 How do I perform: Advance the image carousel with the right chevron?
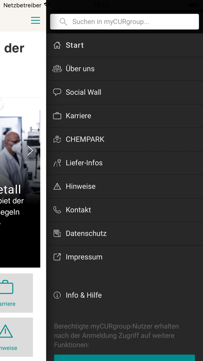click(x=30, y=150)
